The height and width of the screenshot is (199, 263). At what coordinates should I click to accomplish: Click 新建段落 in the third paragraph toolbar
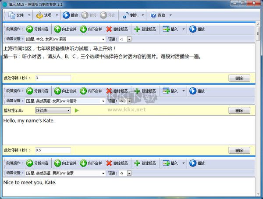pos(145,163)
